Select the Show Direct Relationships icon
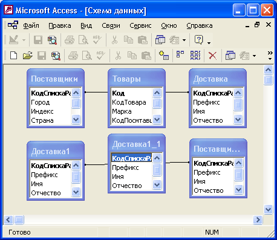The image size is (277, 240). [180, 54]
